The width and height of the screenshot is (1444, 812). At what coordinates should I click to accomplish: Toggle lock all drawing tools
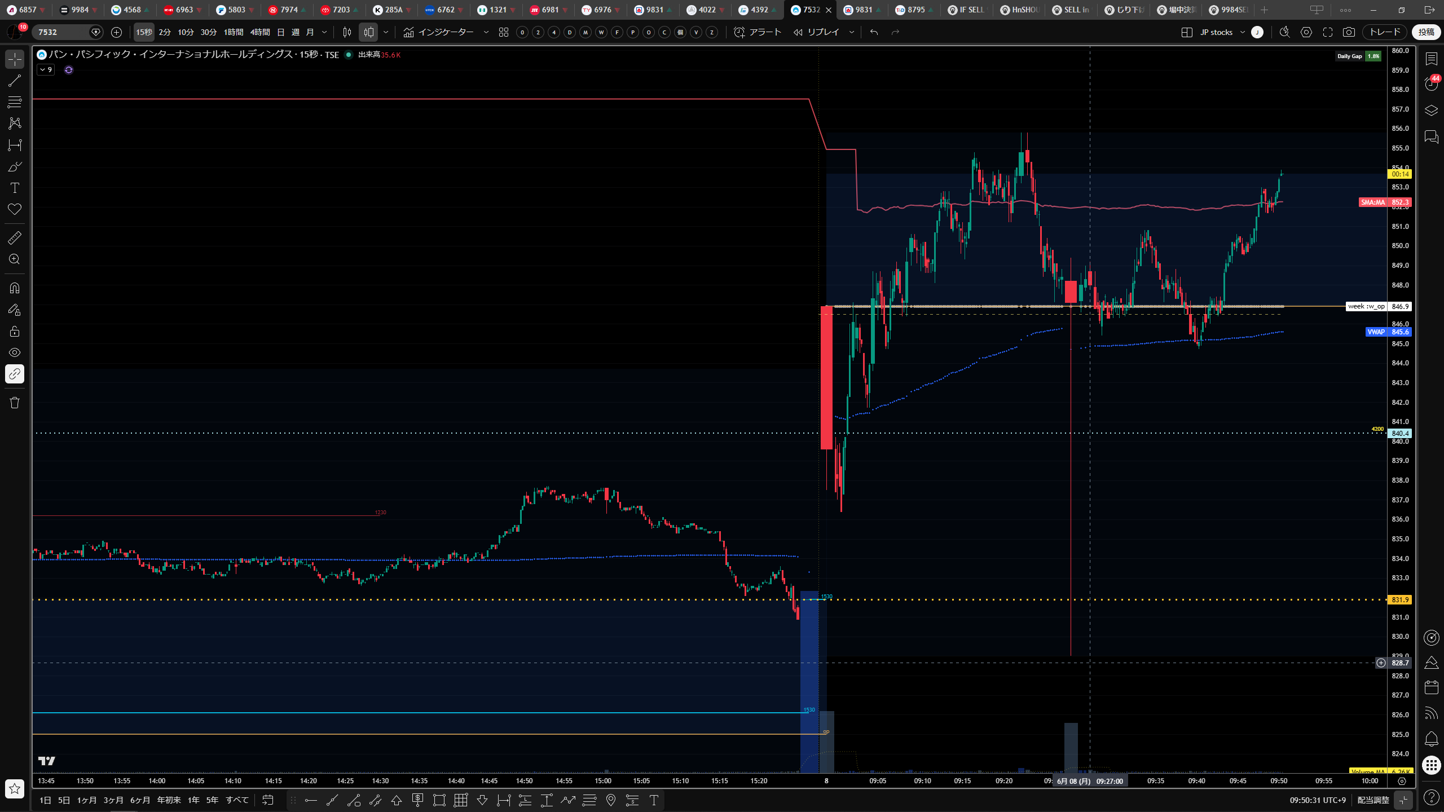coord(15,331)
